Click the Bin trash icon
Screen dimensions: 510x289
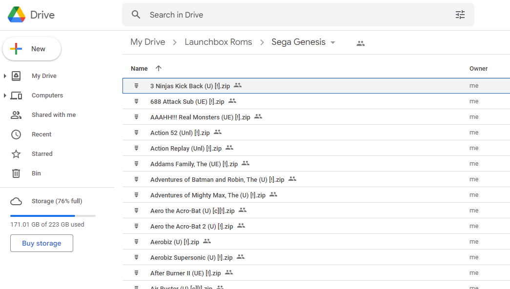point(16,173)
